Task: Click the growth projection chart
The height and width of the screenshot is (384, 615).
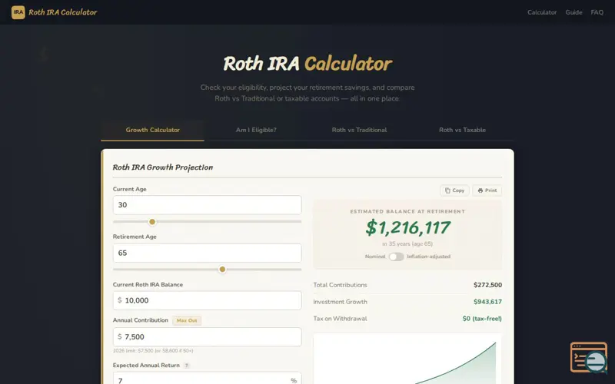Action: coord(407,359)
